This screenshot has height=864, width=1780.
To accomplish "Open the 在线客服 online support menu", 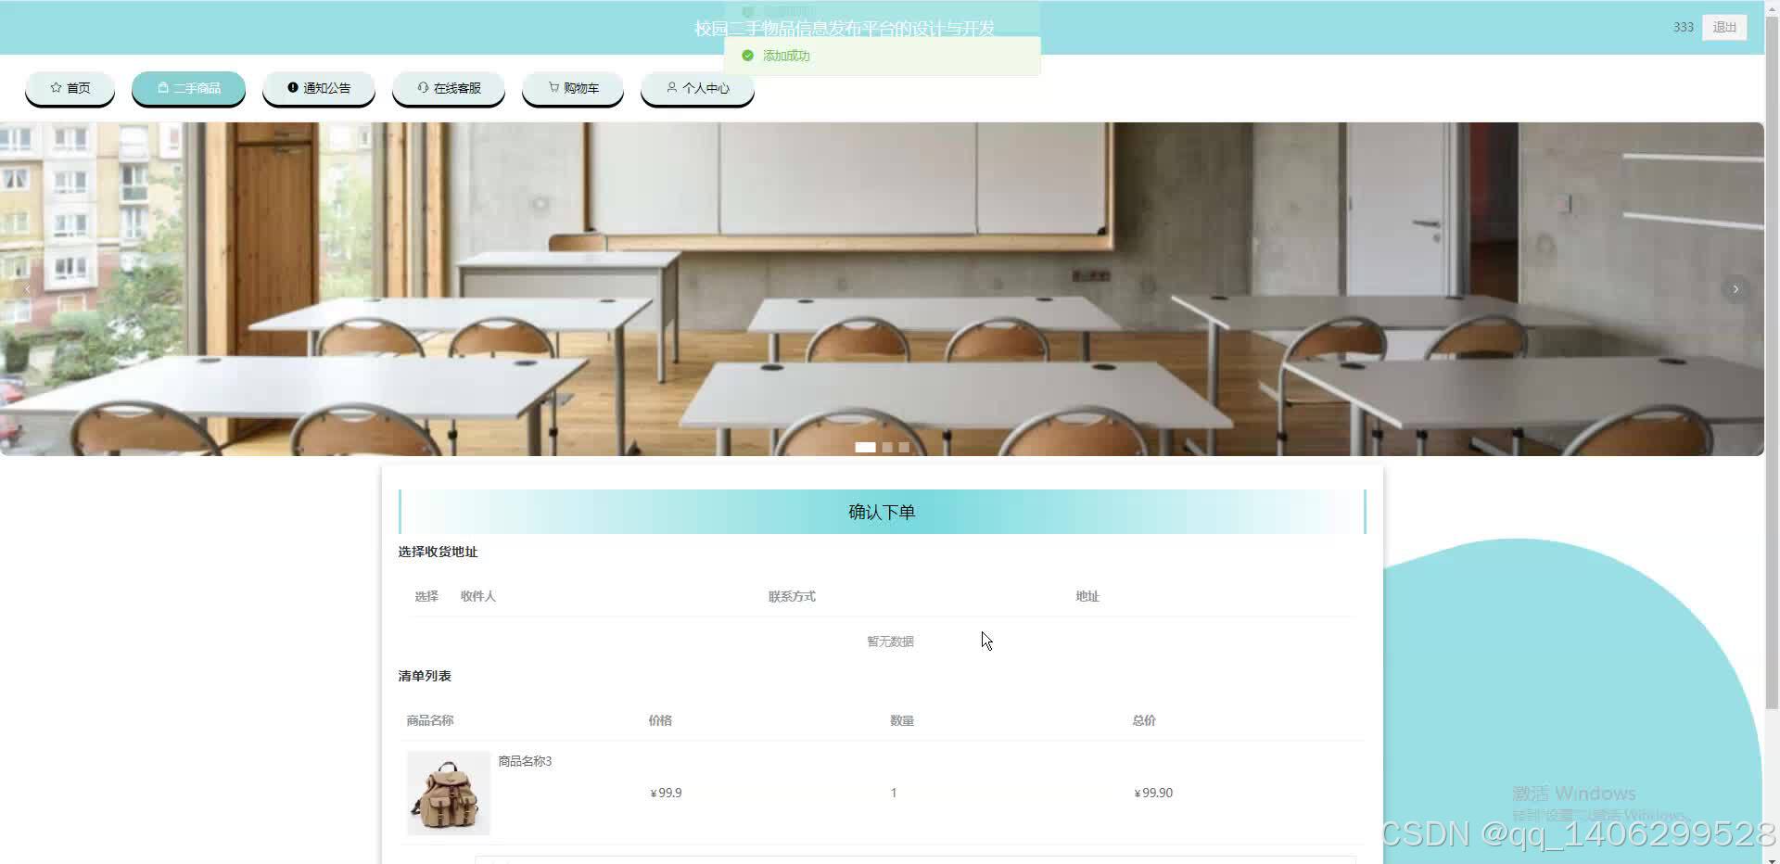I will [449, 88].
